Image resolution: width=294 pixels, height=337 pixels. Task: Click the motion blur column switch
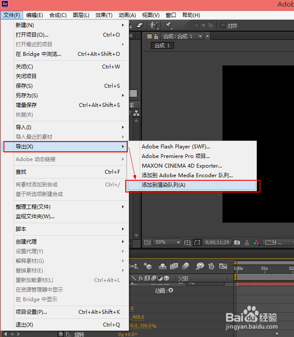tap(154, 278)
